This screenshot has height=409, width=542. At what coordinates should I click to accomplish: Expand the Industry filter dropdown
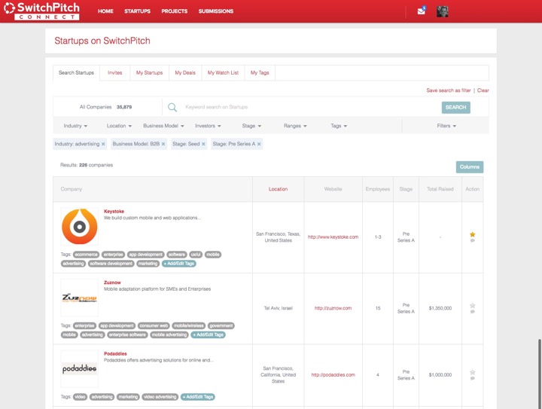tap(75, 126)
